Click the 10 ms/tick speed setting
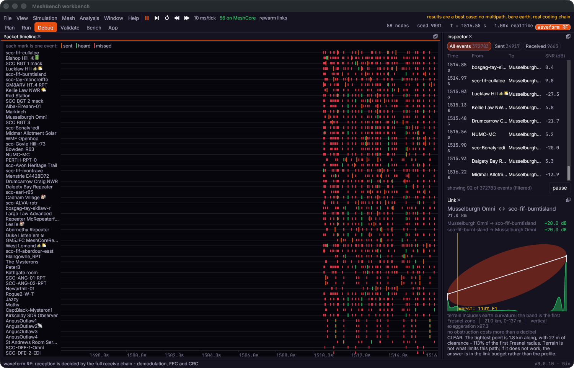Screen dimensions: 574x368 point(205,18)
